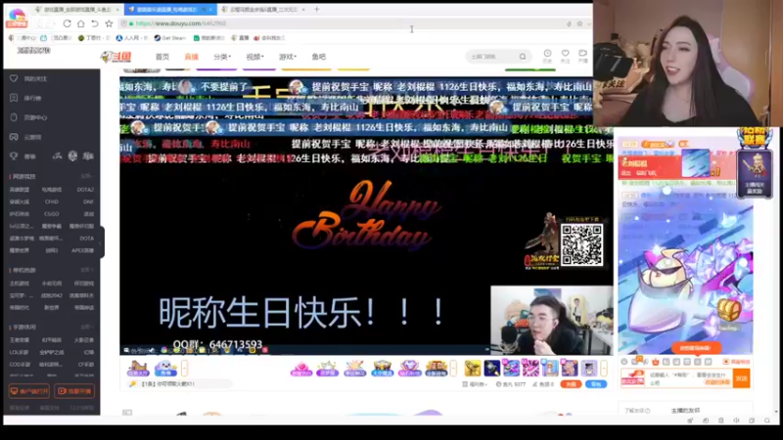Open 赛事 trophy item in sidebar

click(23, 156)
